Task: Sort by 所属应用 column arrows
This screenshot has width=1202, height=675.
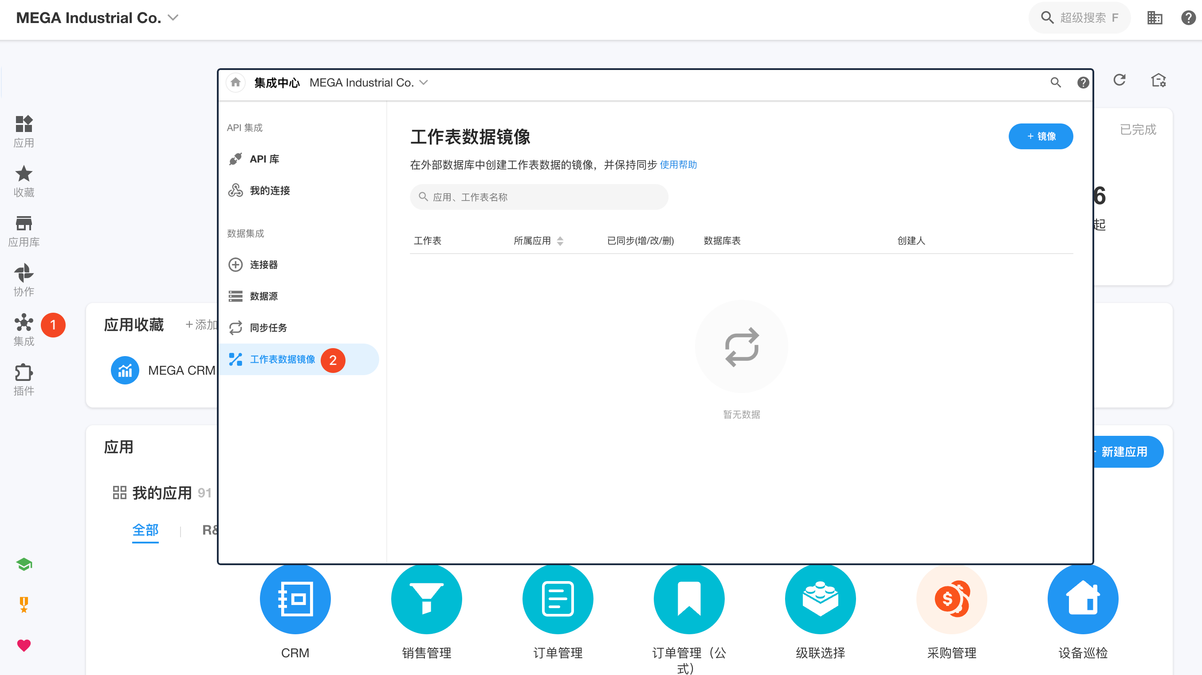Action: [x=560, y=241]
